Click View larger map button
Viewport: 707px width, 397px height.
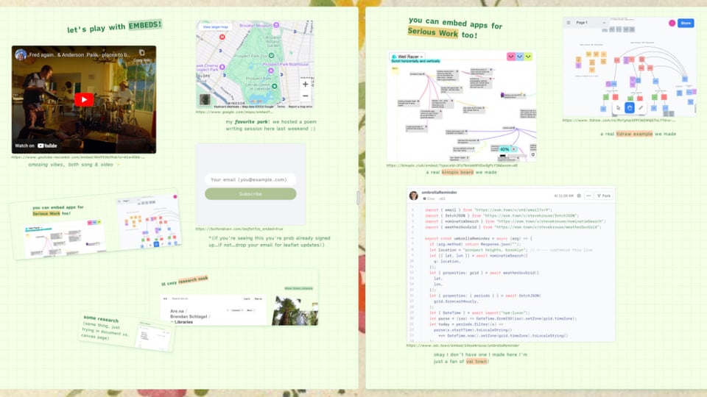(x=215, y=27)
